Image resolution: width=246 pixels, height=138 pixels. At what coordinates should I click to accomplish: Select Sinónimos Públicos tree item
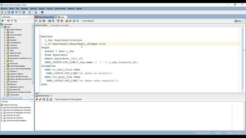point(16,74)
